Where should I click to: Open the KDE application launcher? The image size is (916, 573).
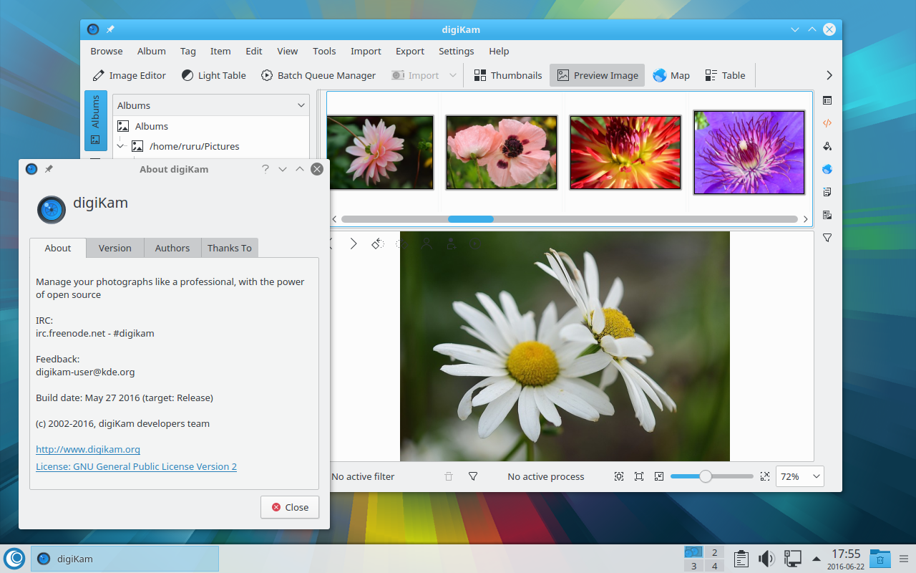point(14,559)
